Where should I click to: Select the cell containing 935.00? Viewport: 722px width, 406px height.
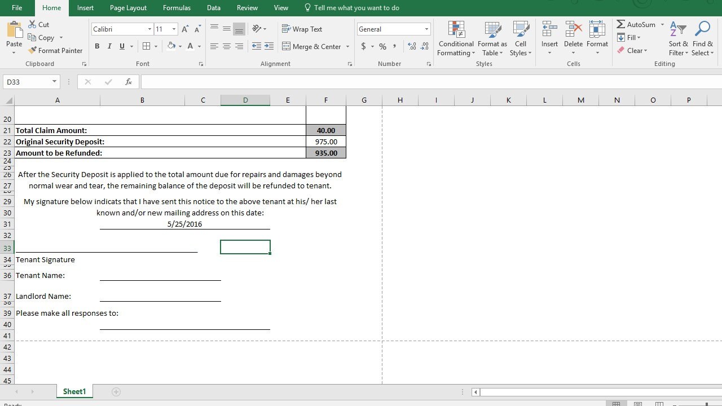pos(325,153)
